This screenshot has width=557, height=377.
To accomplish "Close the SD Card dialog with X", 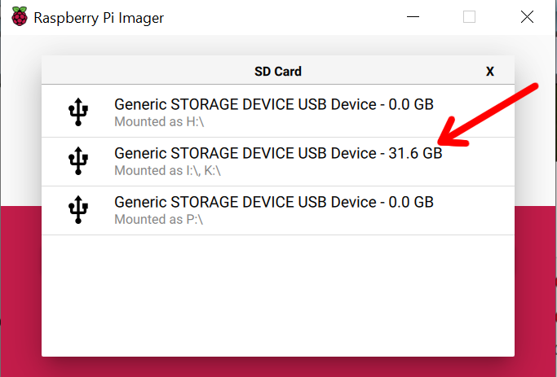I will [x=490, y=72].
